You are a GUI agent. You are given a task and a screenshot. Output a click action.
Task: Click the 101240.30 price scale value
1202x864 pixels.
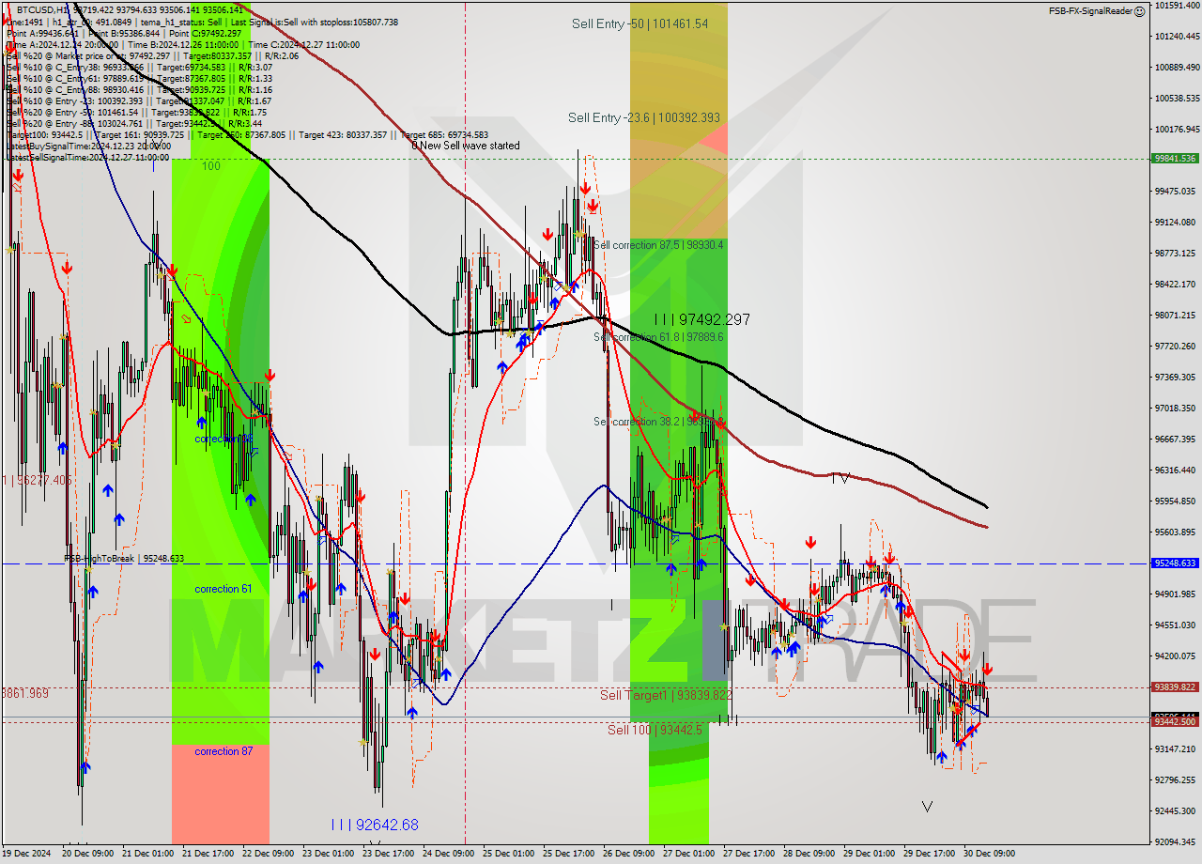[1177, 37]
